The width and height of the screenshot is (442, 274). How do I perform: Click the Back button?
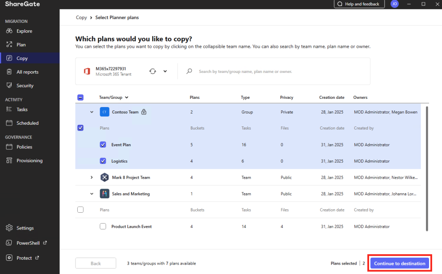tap(95, 263)
